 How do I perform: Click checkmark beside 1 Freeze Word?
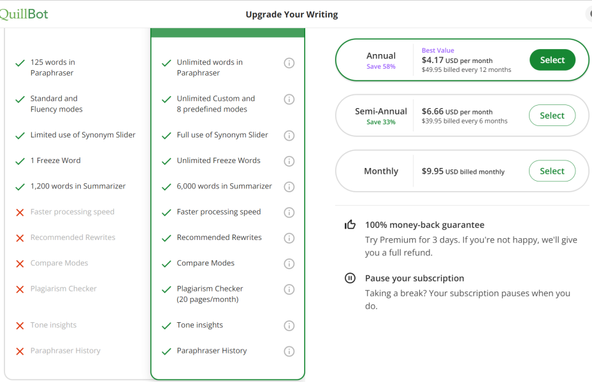20,162
